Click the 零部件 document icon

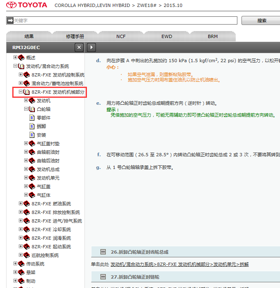coord(32,118)
